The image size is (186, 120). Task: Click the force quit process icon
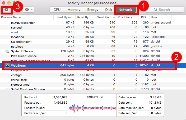click(x=6, y=10)
